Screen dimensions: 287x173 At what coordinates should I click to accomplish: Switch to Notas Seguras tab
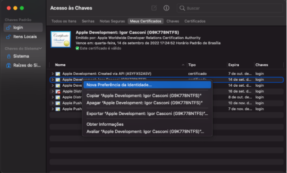(x=112, y=21)
